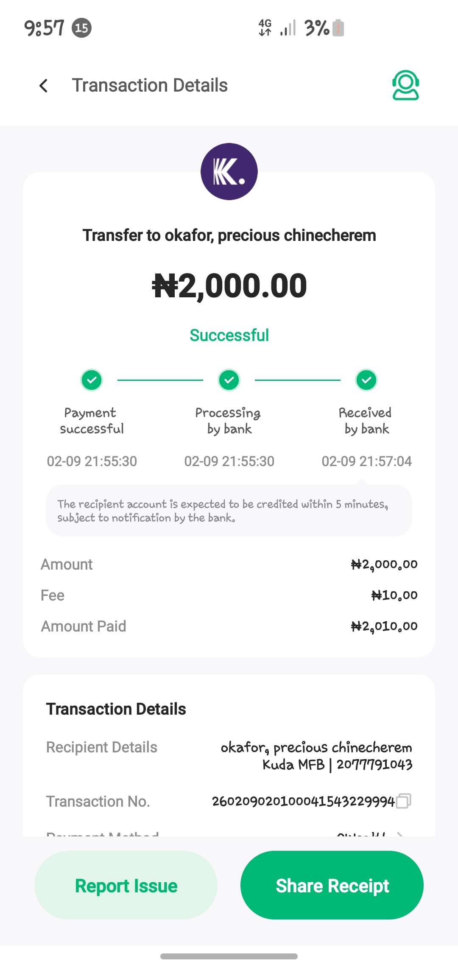Tap the signal strength bars
This screenshot has width=458, height=967.
[x=288, y=28]
